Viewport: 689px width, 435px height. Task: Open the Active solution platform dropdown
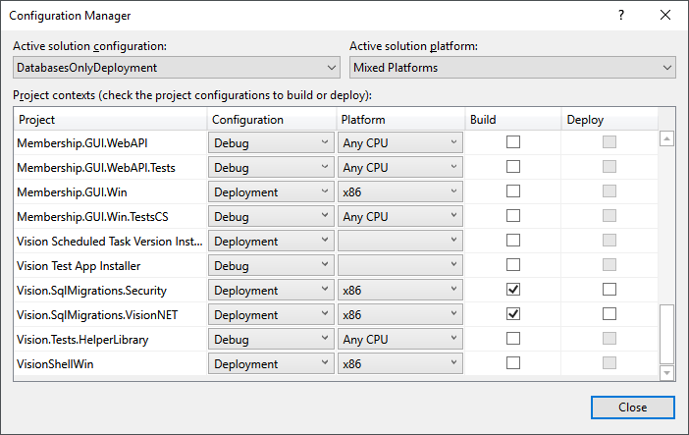tap(512, 68)
